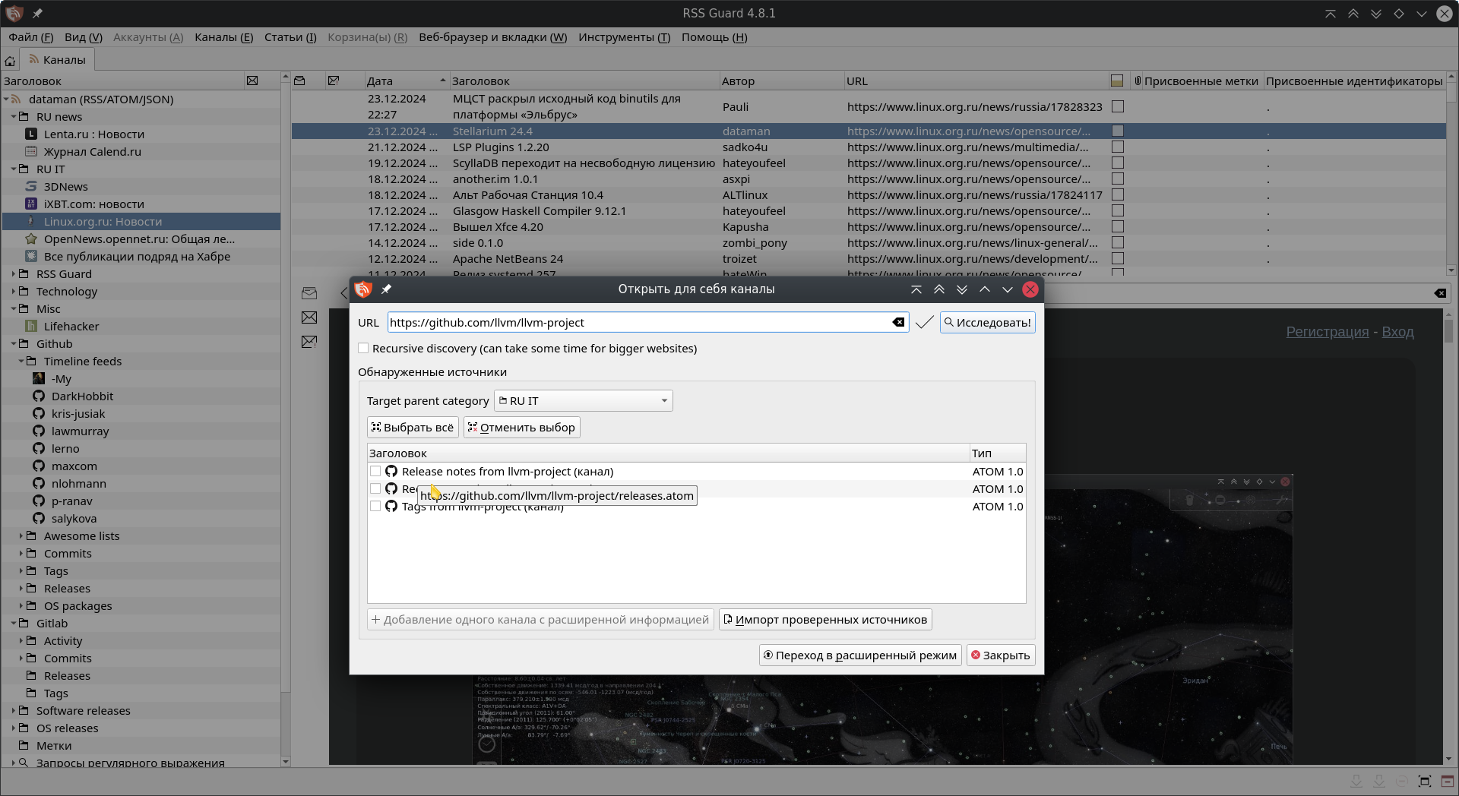Open Вид menu
Viewport: 1459px width, 796px height.
pos(84,37)
